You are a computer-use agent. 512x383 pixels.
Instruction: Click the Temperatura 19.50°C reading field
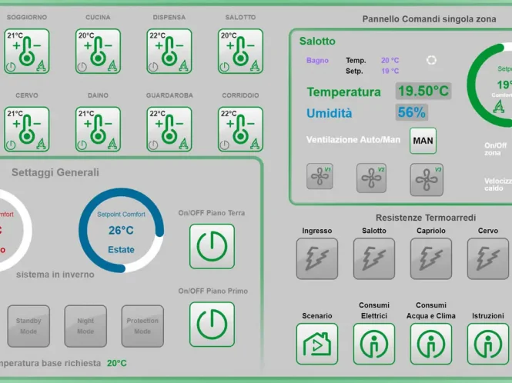[x=423, y=92]
